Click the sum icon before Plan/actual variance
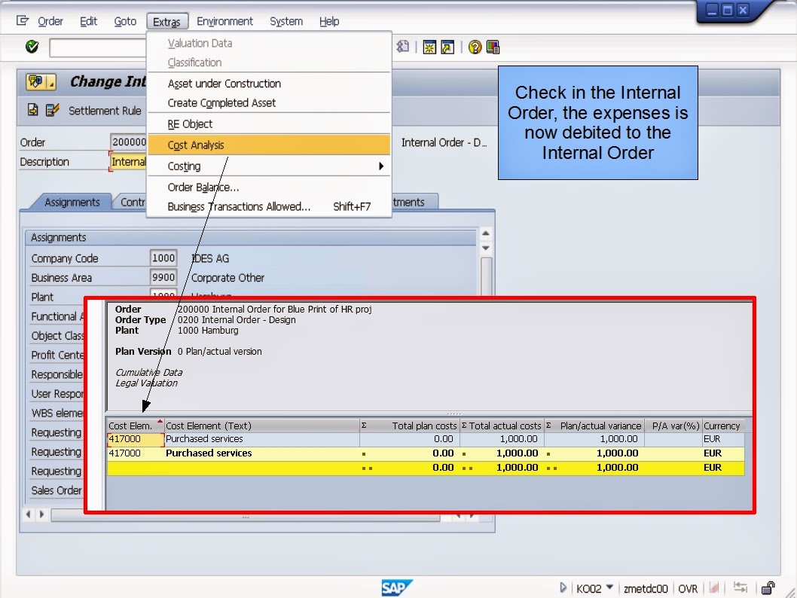 pos(548,426)
